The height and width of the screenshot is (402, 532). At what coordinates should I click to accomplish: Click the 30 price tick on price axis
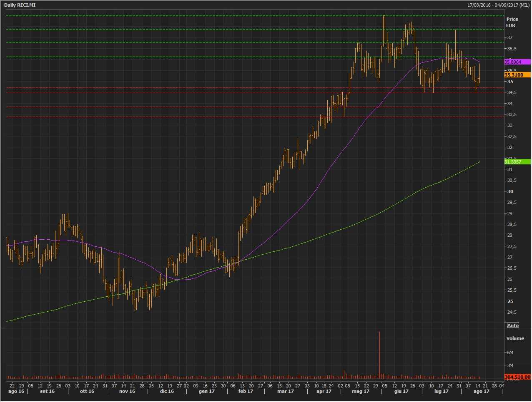click(510, 191)
